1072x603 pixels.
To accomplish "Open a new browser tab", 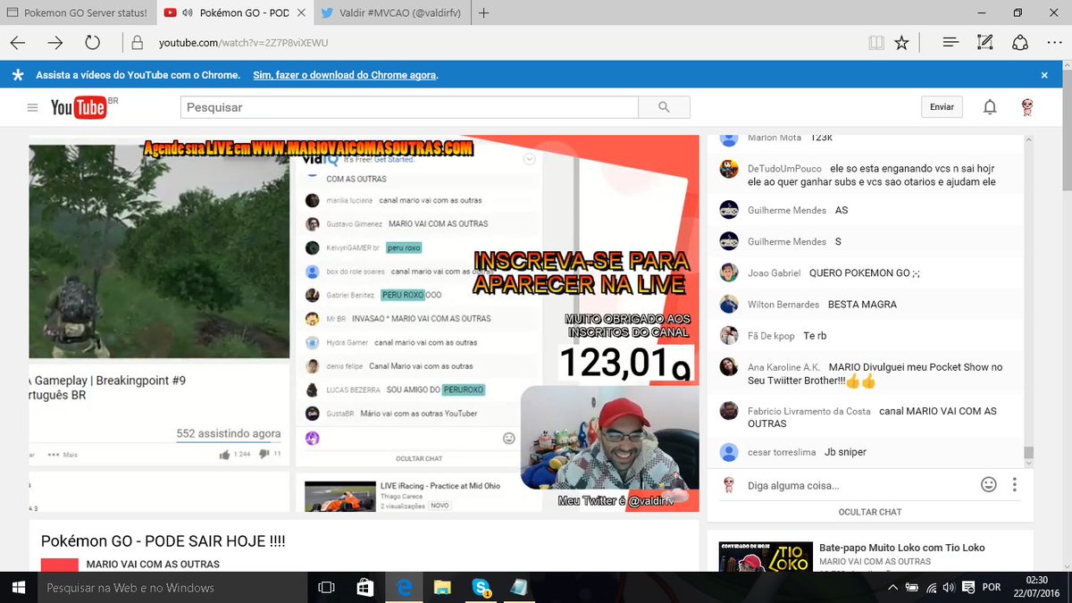I will (483, 13).
